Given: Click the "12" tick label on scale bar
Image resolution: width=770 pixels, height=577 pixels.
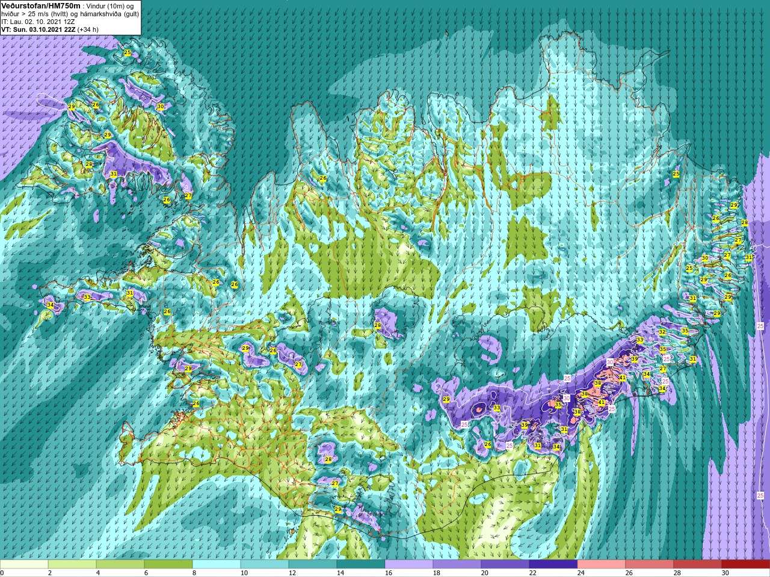Looking at the screenshot, I should click(x=291, y=573).
